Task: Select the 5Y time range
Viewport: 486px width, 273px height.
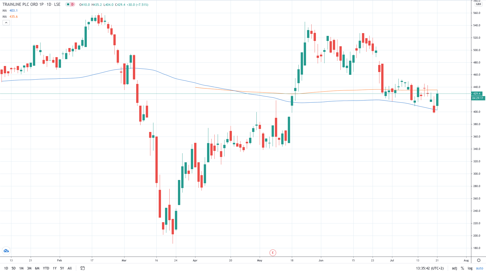Action: point(62,268)
